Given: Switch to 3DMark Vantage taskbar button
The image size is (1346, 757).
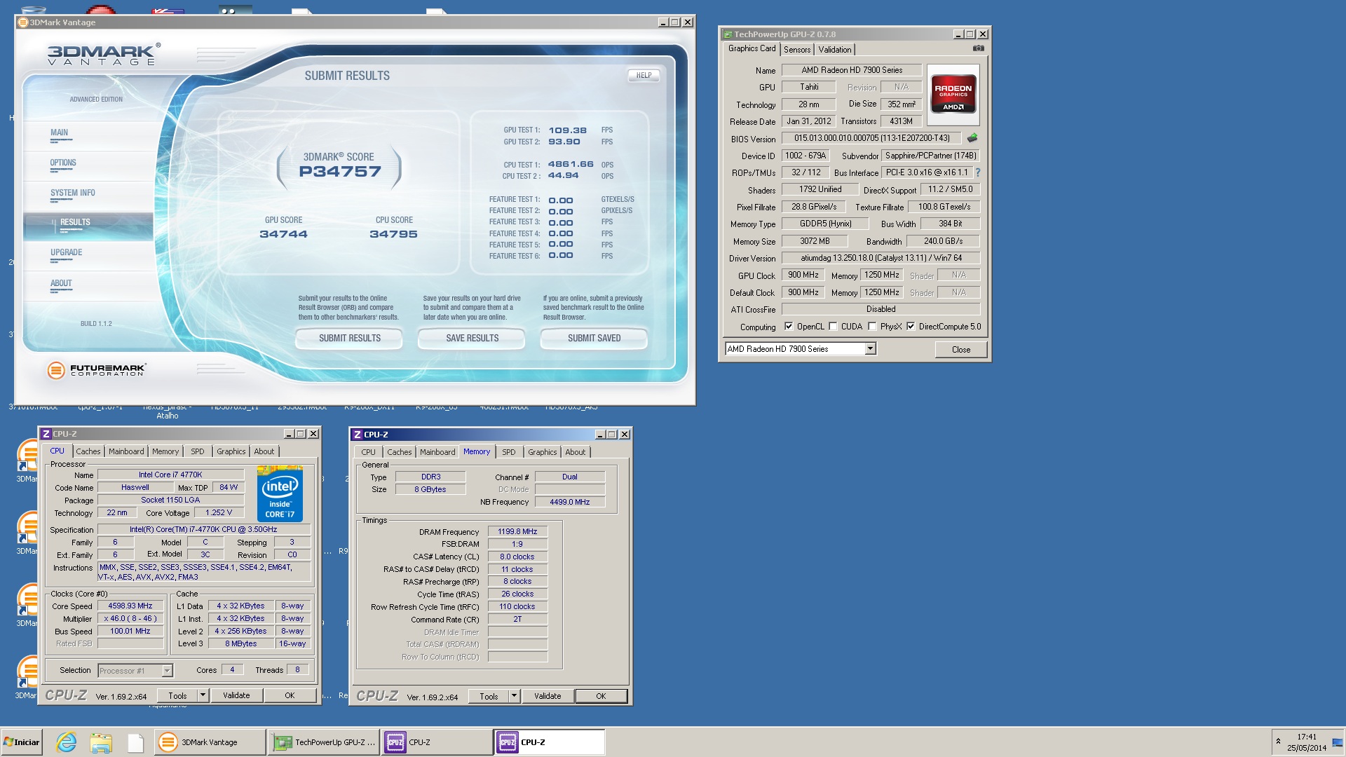Looking at the screenshot, I should [x=210, y=742].
